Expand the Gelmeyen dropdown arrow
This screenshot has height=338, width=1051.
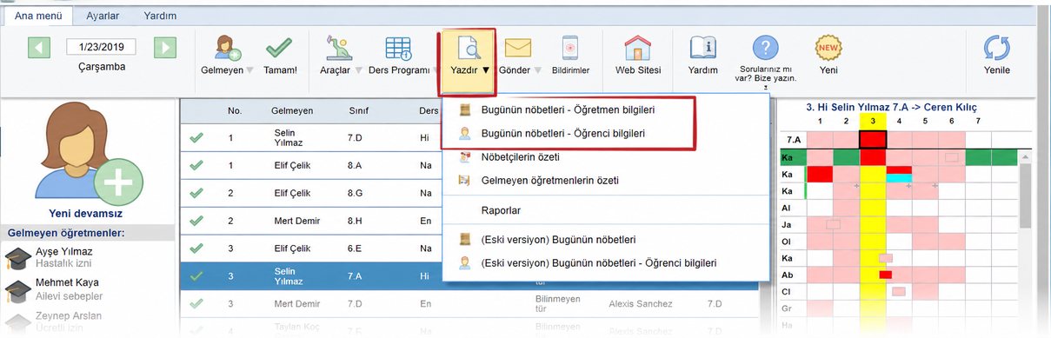249,70
